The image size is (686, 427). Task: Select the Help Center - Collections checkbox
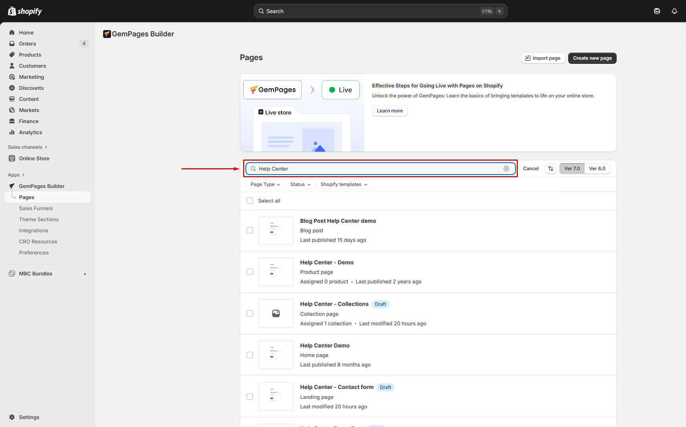(x=250, y=313)
